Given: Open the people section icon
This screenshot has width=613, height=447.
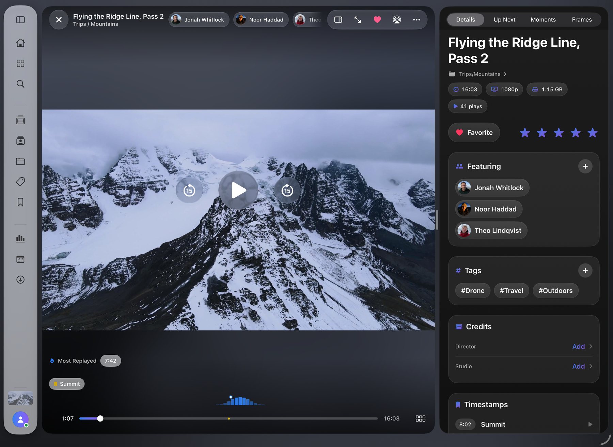Looking at the screenshot, I should tap(20, 141).
